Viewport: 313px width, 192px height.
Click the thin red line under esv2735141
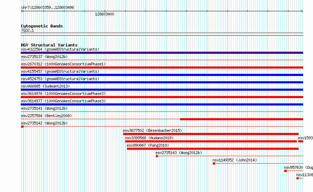[x=162, y=111]
